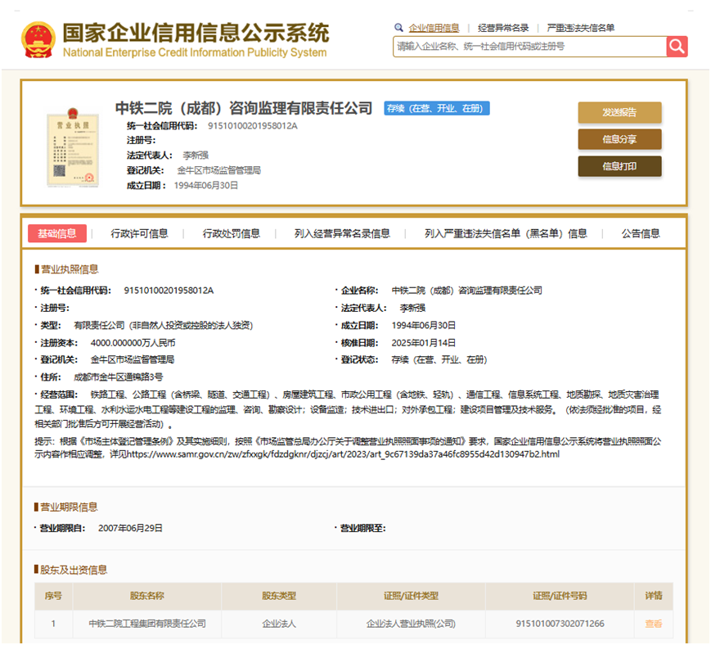Click header registration authority 金牛区市场监督管理局
The width and height of the screenshot is (711, 645).
(218, 170)
